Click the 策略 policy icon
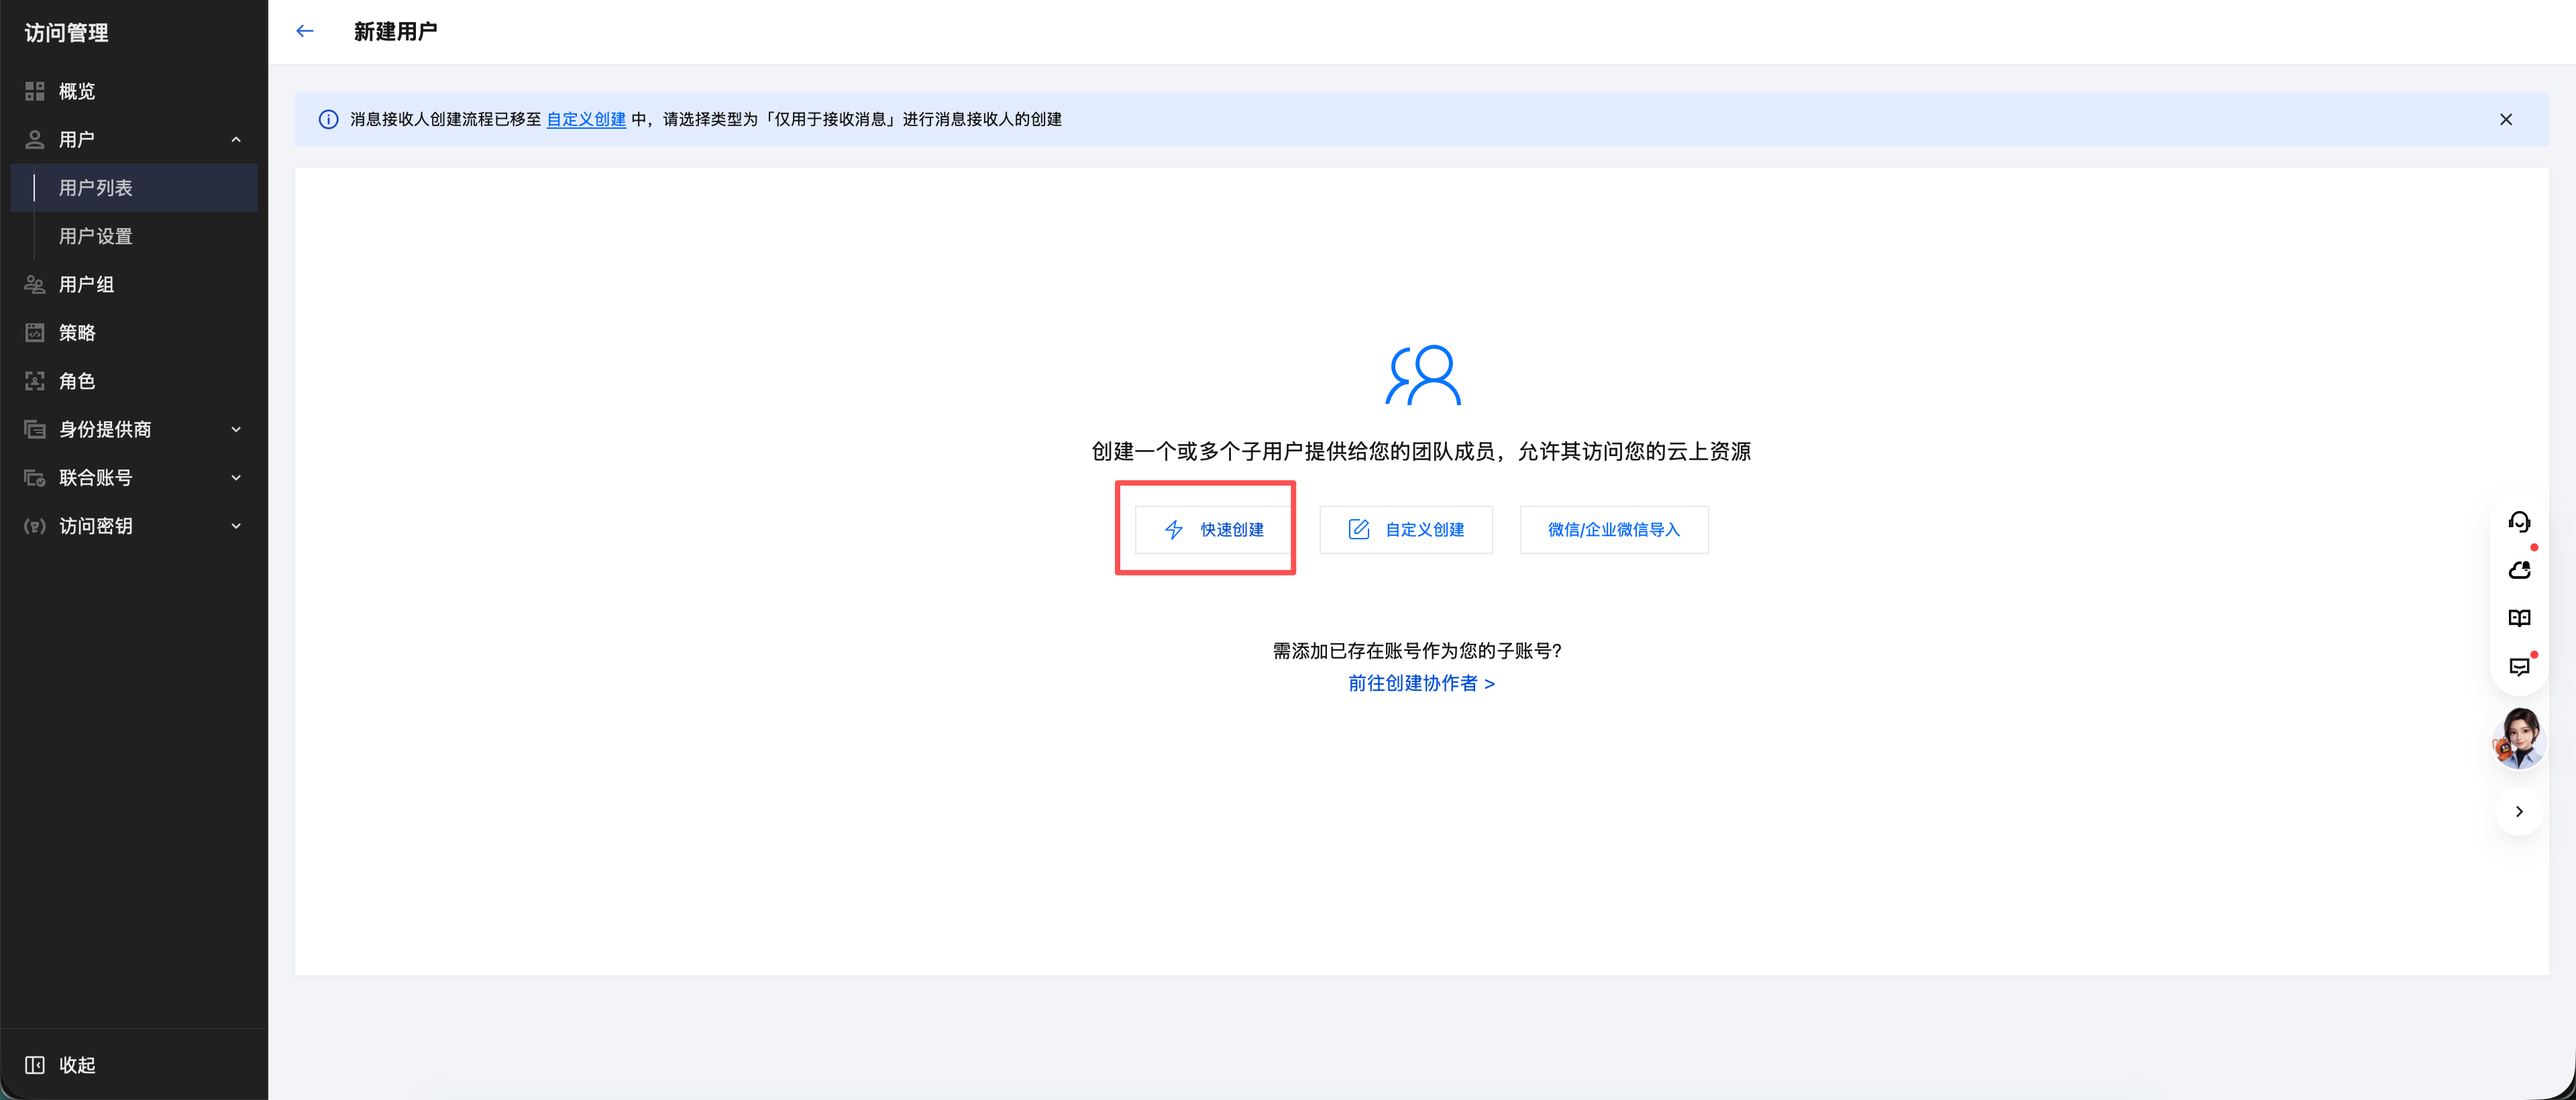Screen dimensions: 2576x1100 coord(35,332)
